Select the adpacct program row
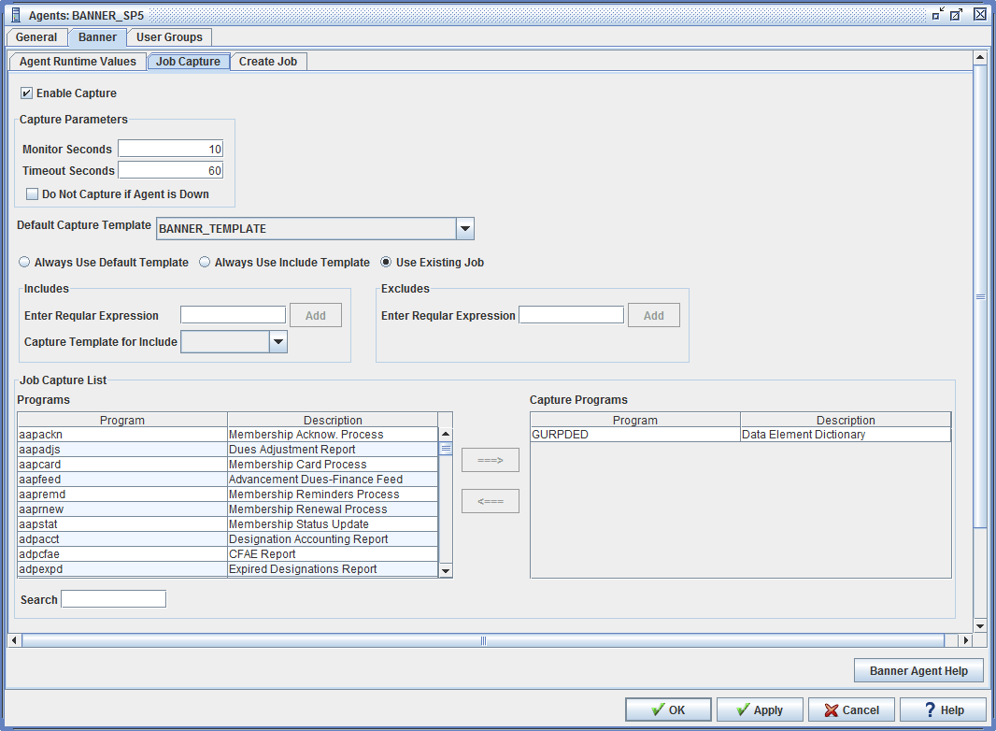996x731 pixels. point(227,539)
